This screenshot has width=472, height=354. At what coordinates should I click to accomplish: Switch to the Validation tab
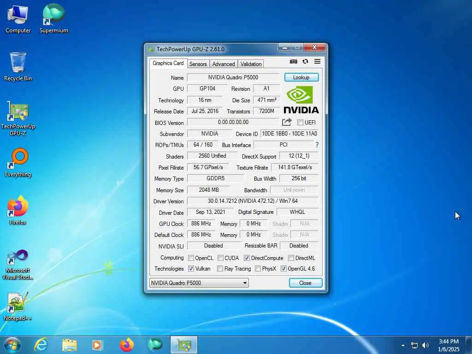tap(251, 64)
